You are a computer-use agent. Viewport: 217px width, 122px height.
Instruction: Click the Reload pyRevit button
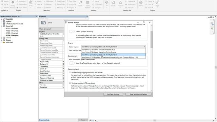coord(5,7)
